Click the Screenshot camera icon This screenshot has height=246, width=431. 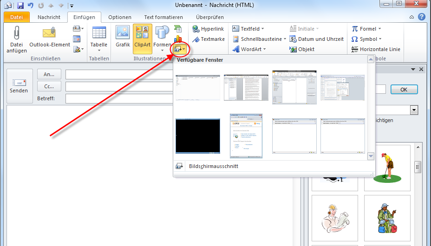[178, 49]
